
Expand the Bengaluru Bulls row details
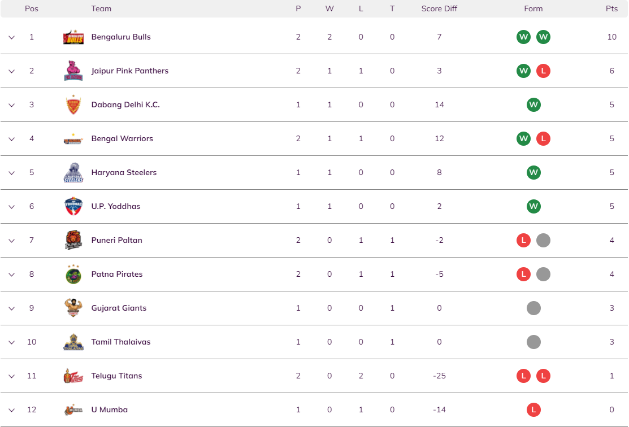(11, 37)
